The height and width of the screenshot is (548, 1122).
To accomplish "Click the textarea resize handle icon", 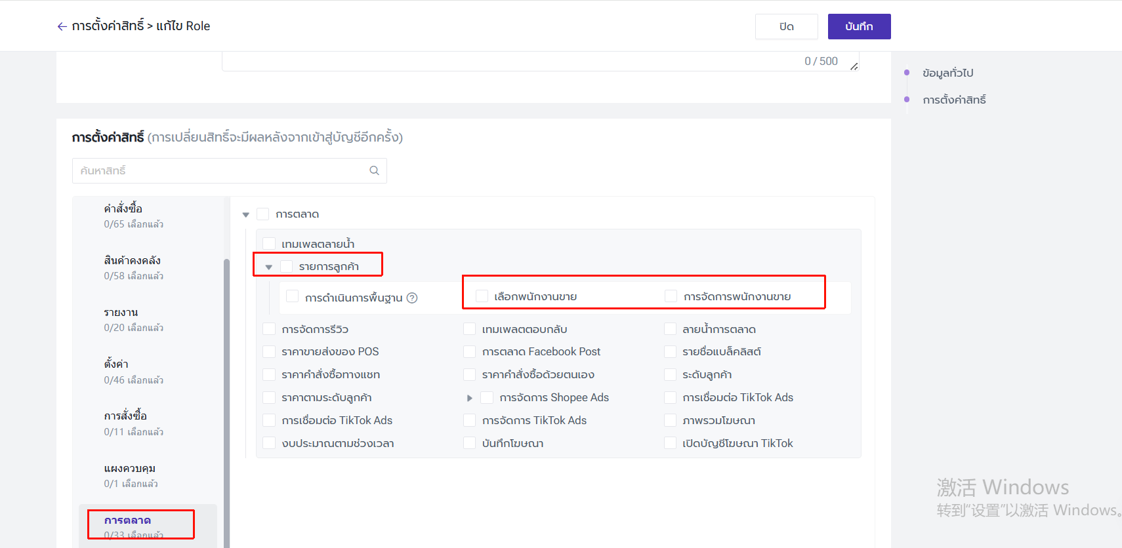I will point(854,66).
